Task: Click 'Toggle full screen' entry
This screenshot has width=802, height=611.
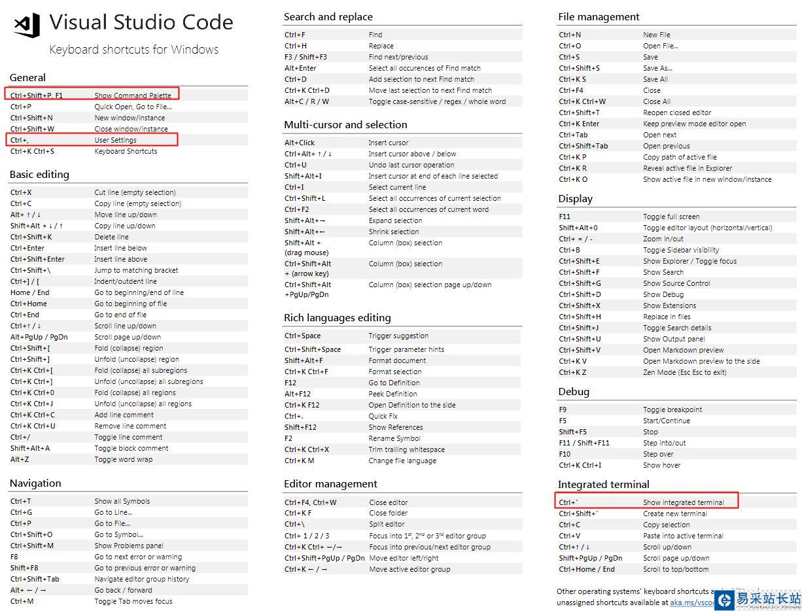Action: (671, 217)
